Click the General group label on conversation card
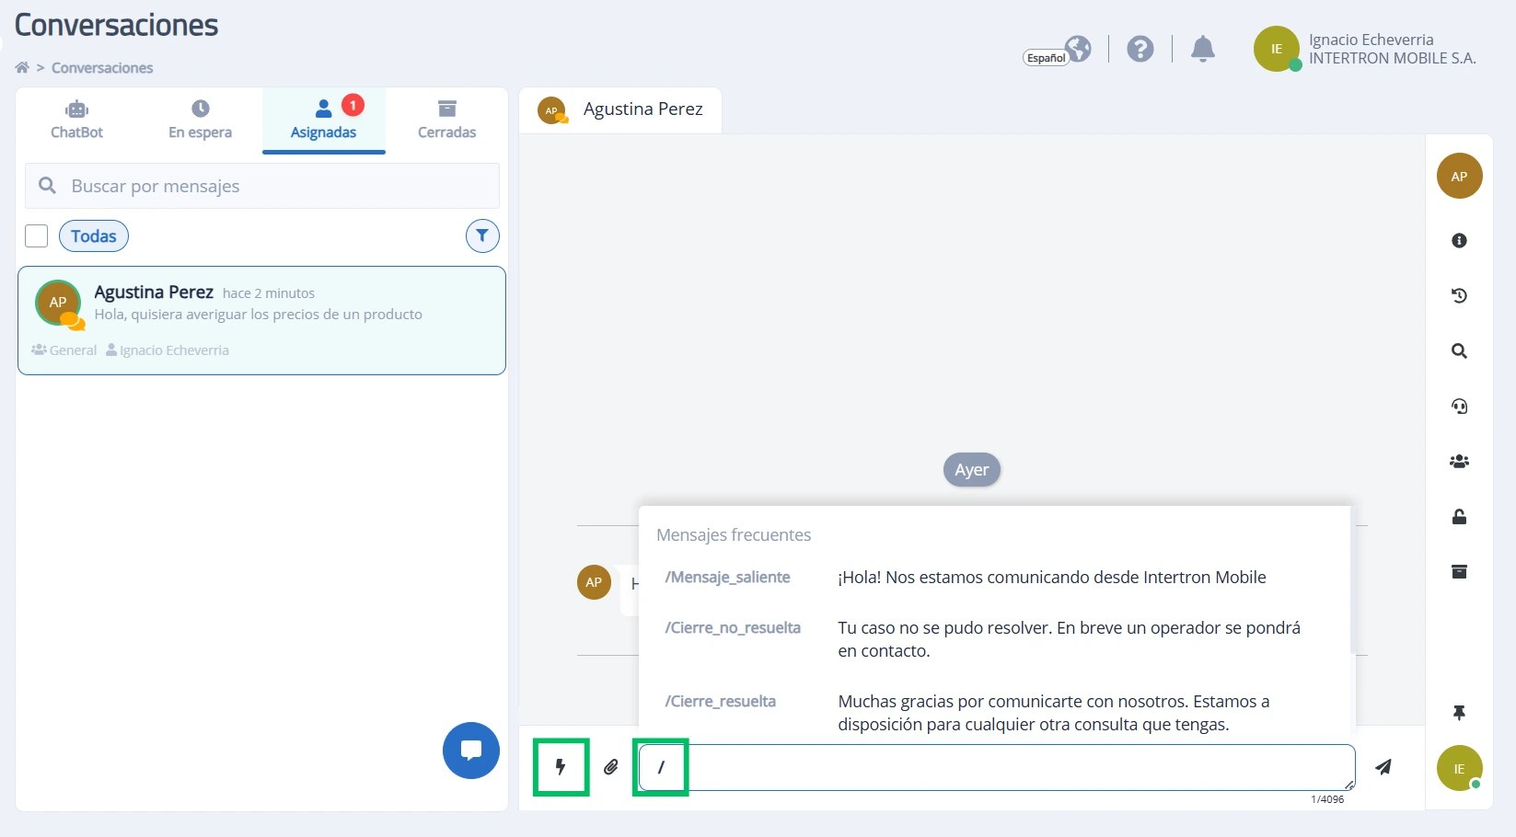Screen dimensions: 1516x837 click(64, 350)
